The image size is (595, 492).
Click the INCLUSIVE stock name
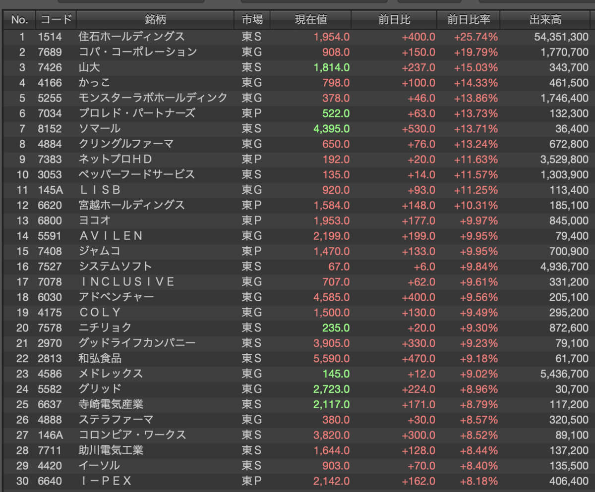127,282
